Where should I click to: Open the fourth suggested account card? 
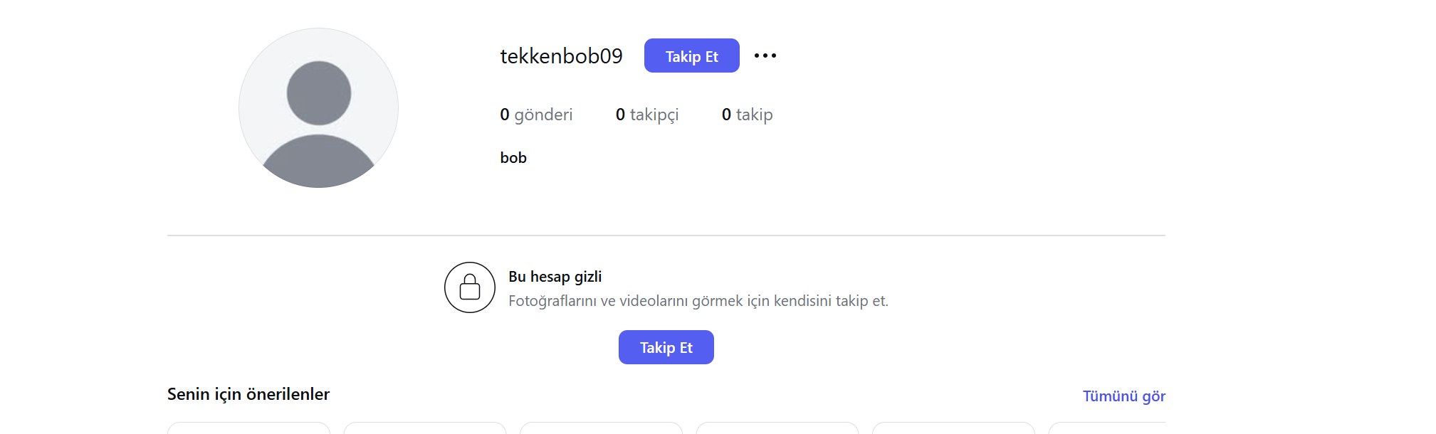777,428
